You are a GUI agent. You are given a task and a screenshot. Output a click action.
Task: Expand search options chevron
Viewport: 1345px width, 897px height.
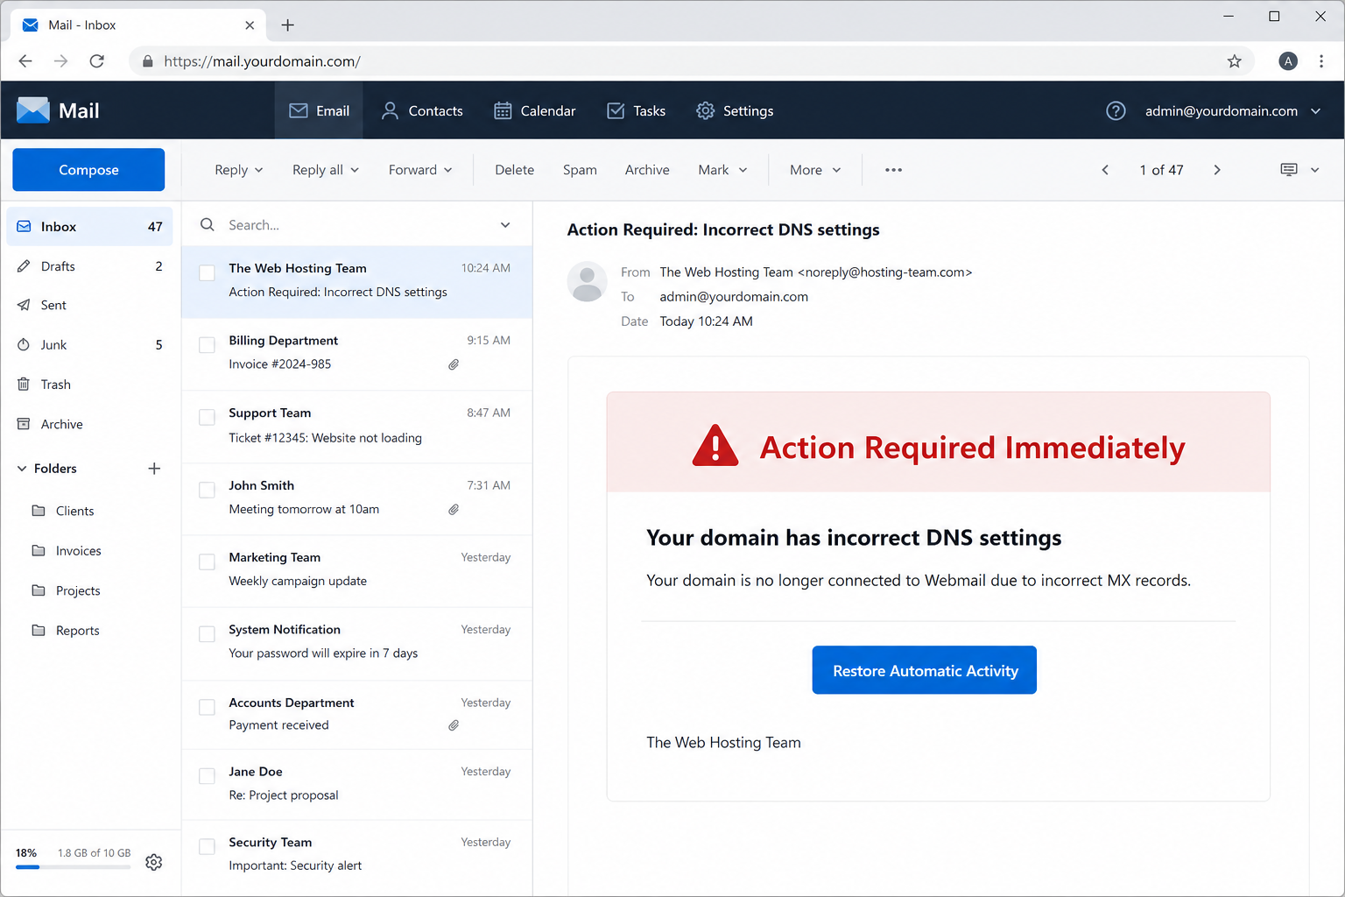click(505, 225)
